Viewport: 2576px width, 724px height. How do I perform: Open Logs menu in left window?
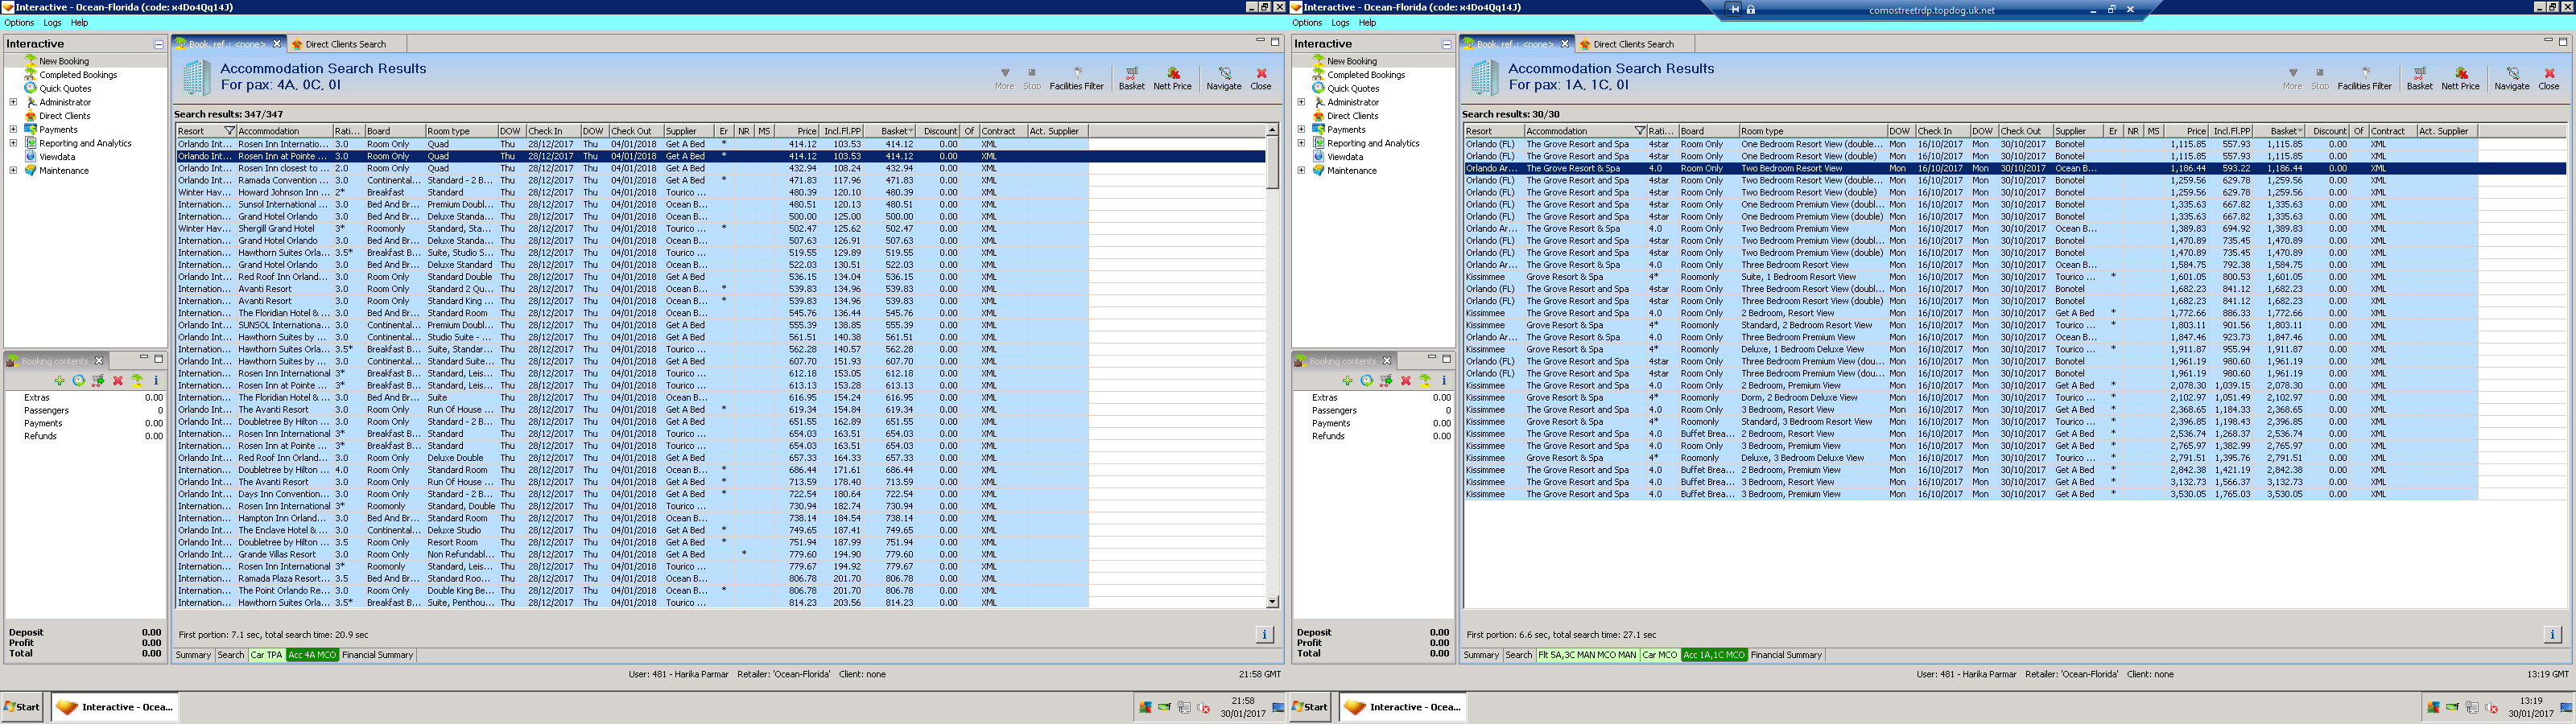[52, 23]
